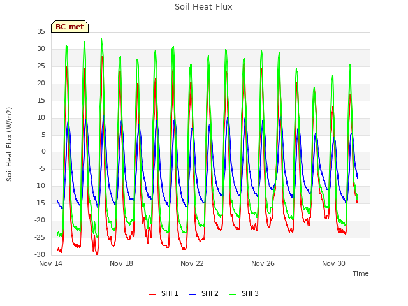Click the Soil Heat Flux chart title
This screenshot has height=306, width=408.
tap(203, 7)
